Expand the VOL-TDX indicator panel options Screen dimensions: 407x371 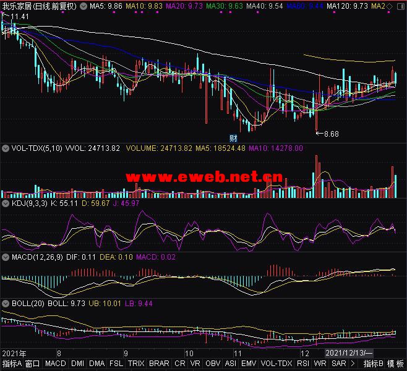6,148
